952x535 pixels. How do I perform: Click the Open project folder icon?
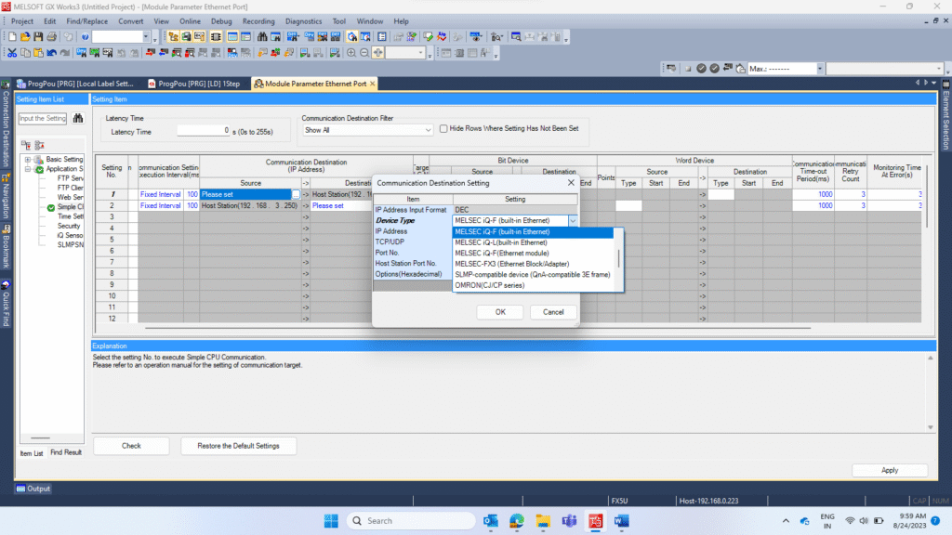pos(25,37)
